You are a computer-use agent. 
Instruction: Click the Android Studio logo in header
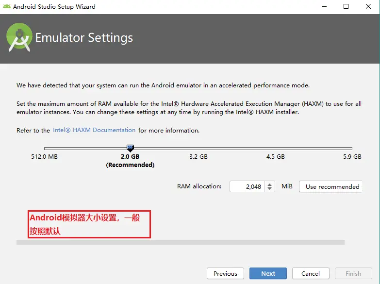pos(19,37)
